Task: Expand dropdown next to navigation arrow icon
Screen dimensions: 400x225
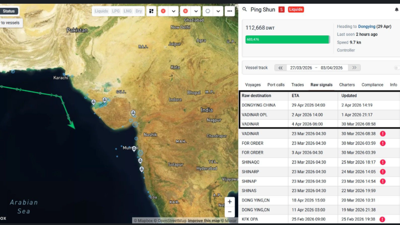Action: [x=173, y=11]
